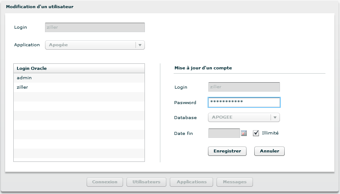This screenshot has width=340, height=194.
Task: Uncheck the Illimité checkbox
Action: (x=256, y=133)
